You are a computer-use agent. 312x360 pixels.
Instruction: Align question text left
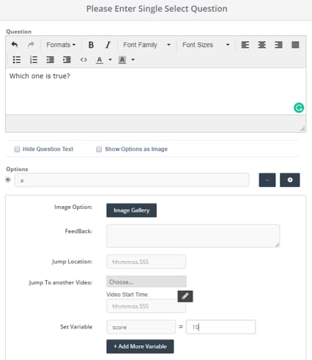point(245,45)
